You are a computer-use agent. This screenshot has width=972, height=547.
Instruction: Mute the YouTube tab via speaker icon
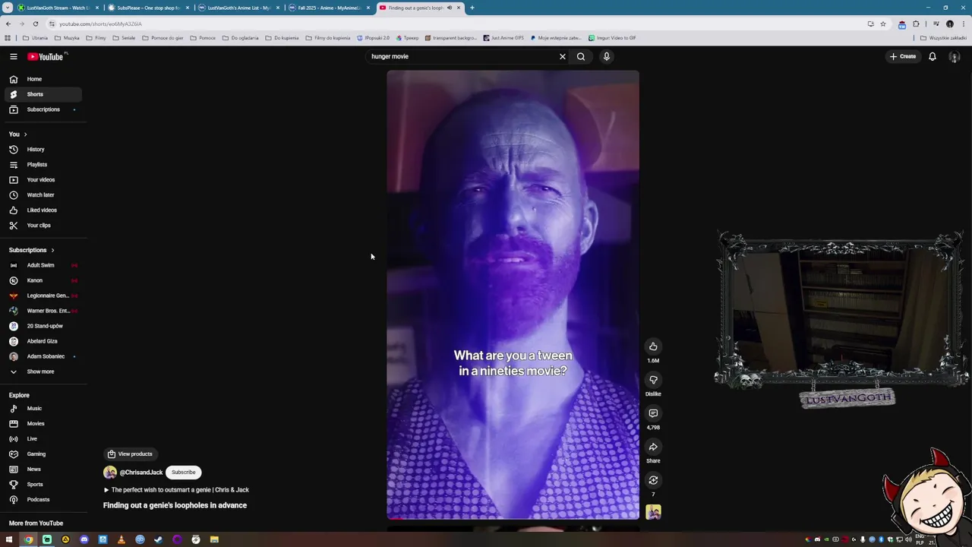(450, 8)
